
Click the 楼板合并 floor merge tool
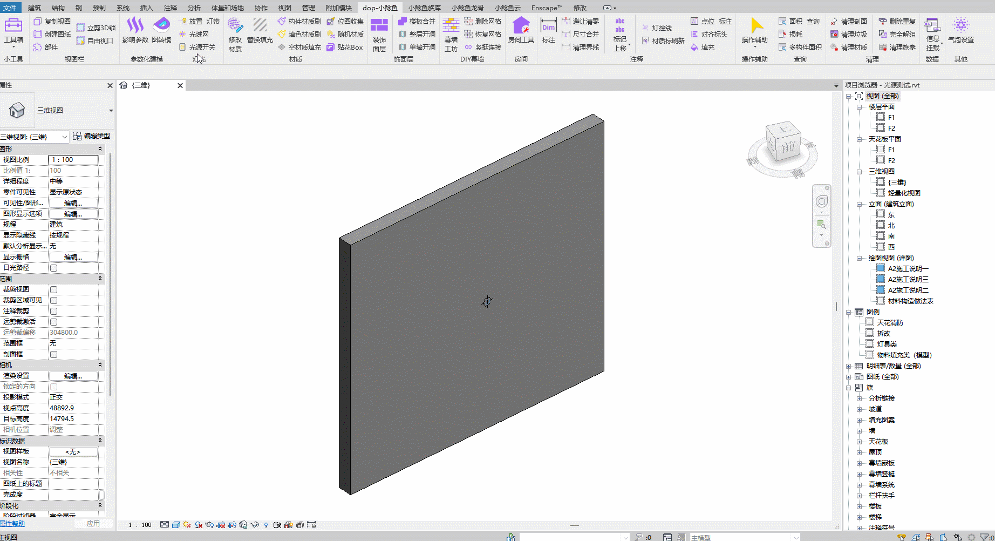pos(417,21)
